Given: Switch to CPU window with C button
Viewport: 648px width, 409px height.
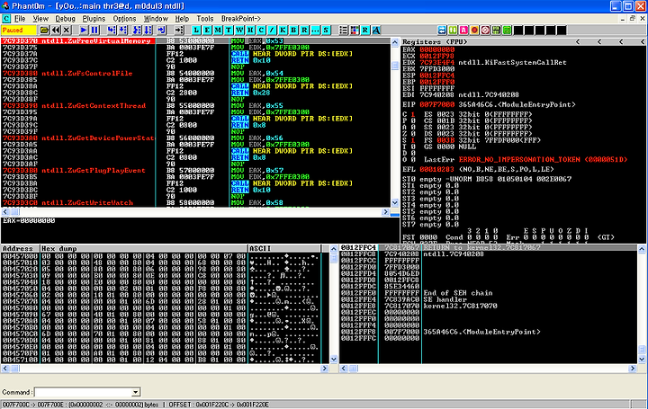Looking at the screenshot, I should point(261,31).
